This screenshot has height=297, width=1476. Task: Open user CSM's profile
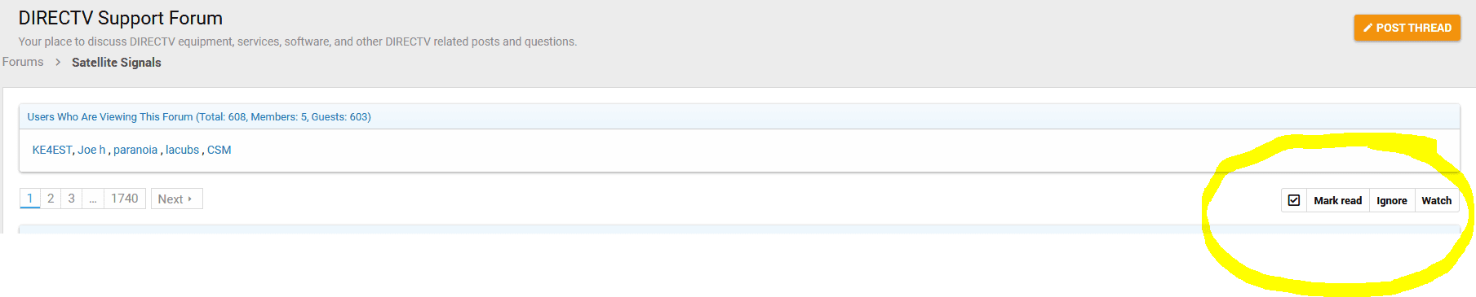coord(219,150)
